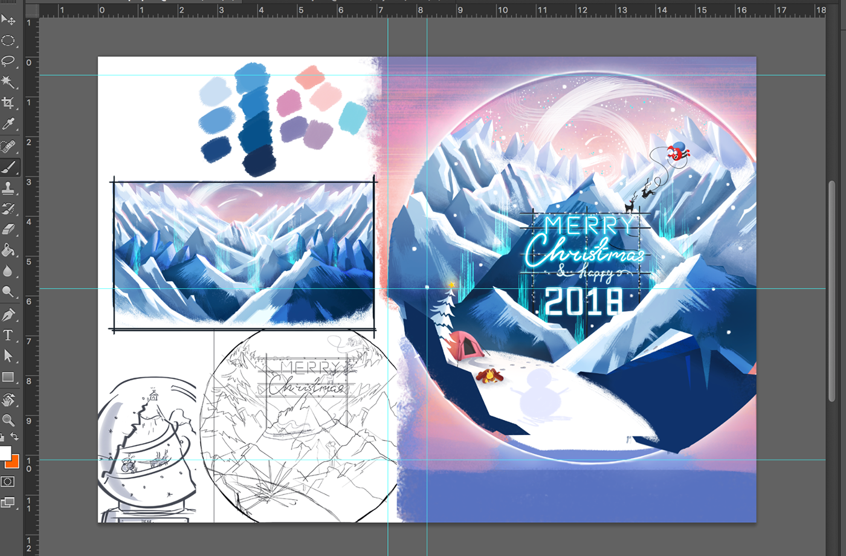Click the snow globe pencil sketch
846x556 pixels.
point(147,450)
